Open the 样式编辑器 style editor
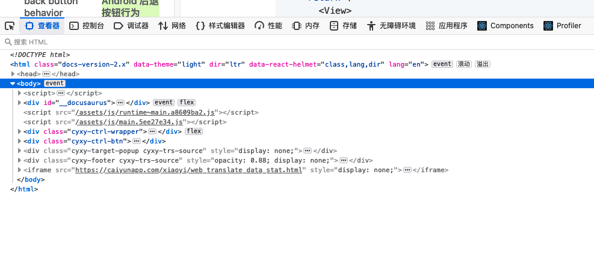The image size is (594, 255). [x=220, y=26]
